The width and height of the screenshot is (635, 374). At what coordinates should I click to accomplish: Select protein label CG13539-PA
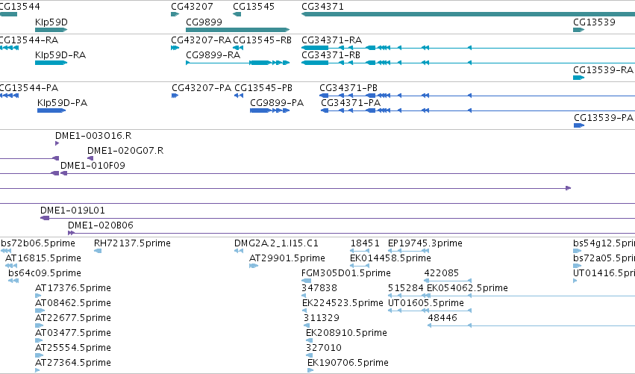(604, 118)
